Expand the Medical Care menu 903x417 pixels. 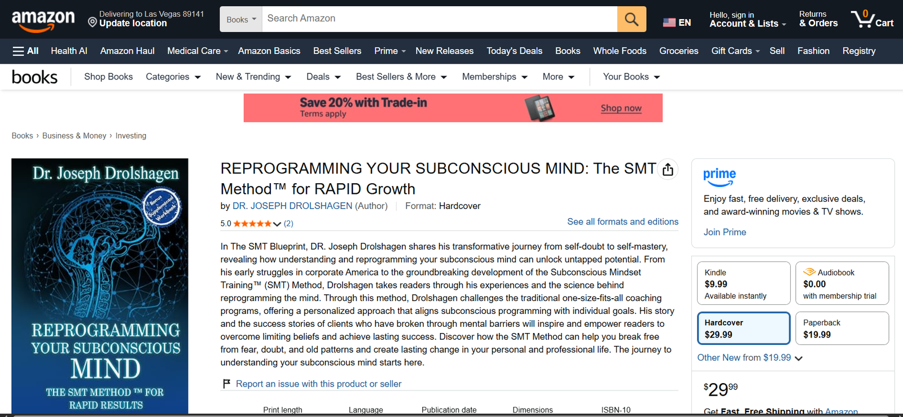coord(198,51)
